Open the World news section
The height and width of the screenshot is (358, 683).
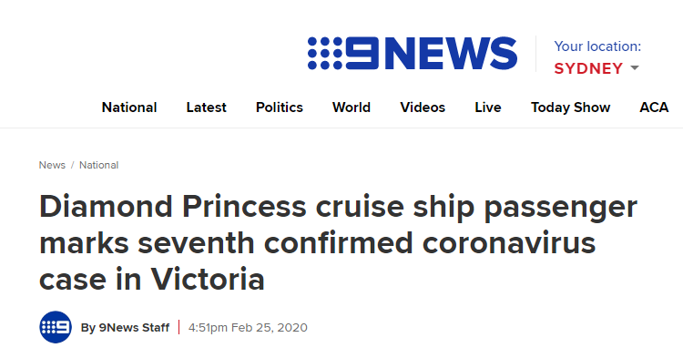click(352, 107)
